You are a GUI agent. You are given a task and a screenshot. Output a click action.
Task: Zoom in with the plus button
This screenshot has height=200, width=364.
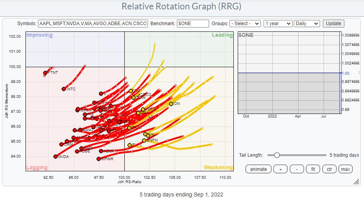pos(280,169)
